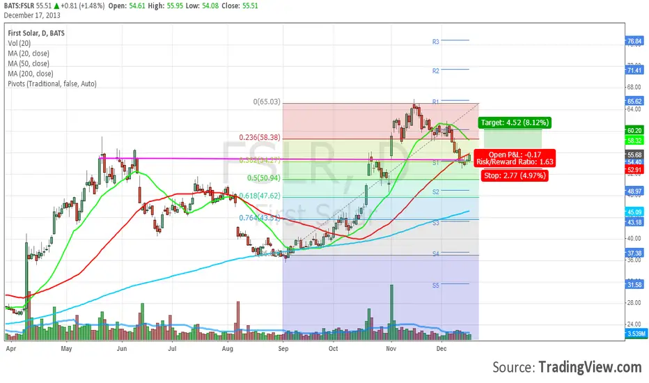Click the 55.68 dark price tag
The width and height of the screenshot is (649, 383).
tap(634, 155)
